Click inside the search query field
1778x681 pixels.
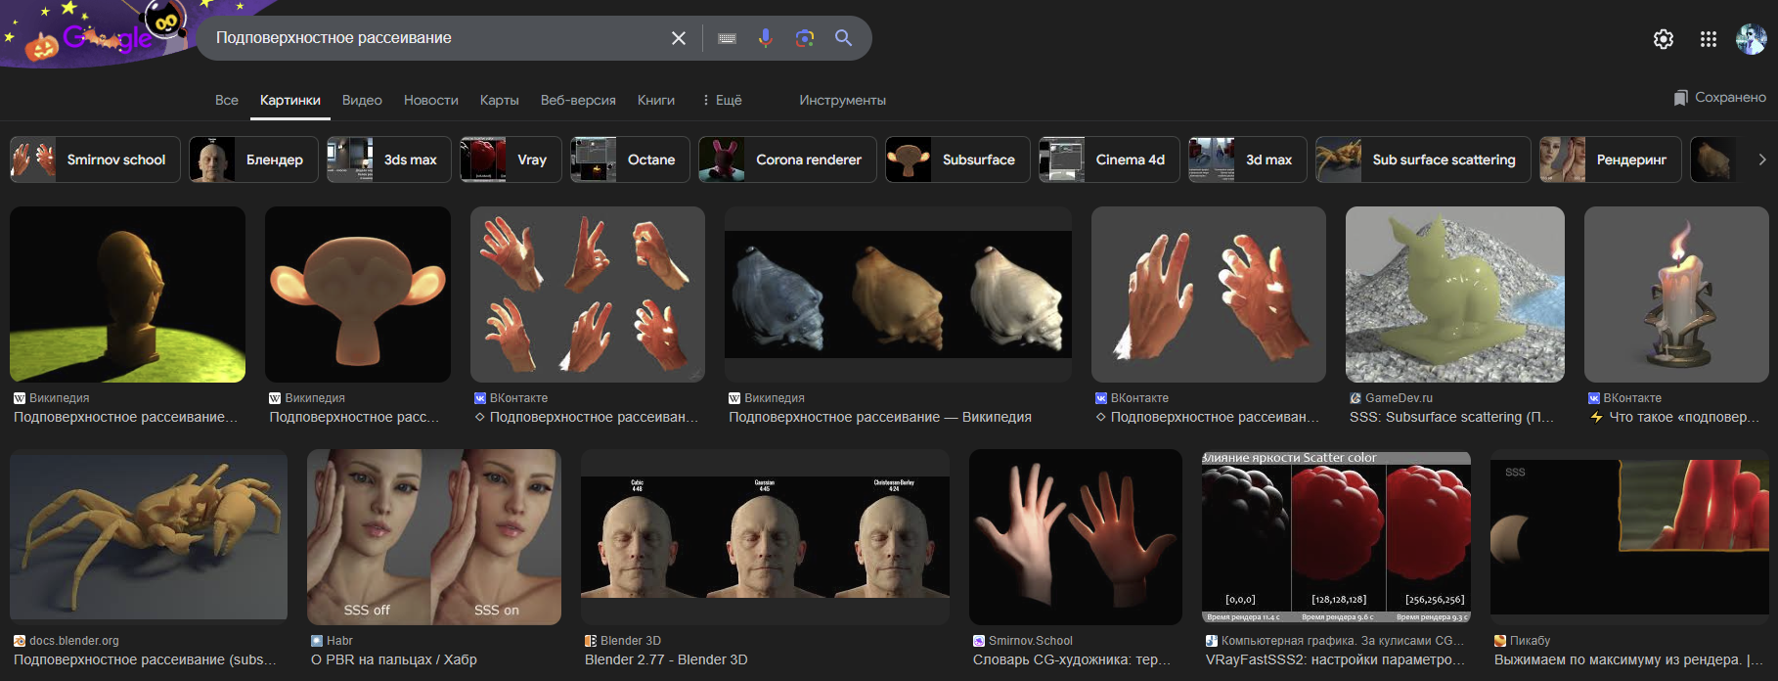(x=430, y=38)
